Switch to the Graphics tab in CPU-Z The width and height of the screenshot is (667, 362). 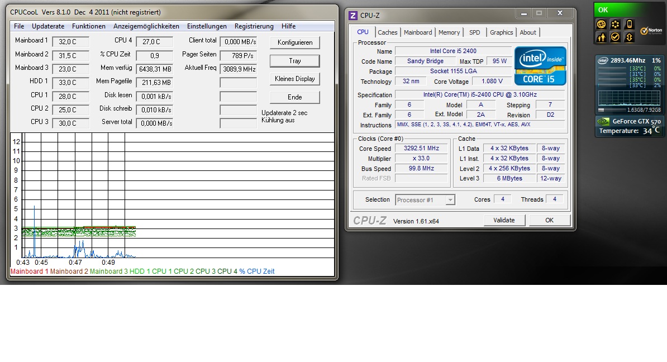[502, 32]
